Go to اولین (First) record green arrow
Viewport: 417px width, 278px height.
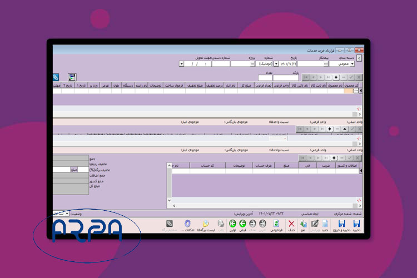pyautogui.click(x=232, y=224)
